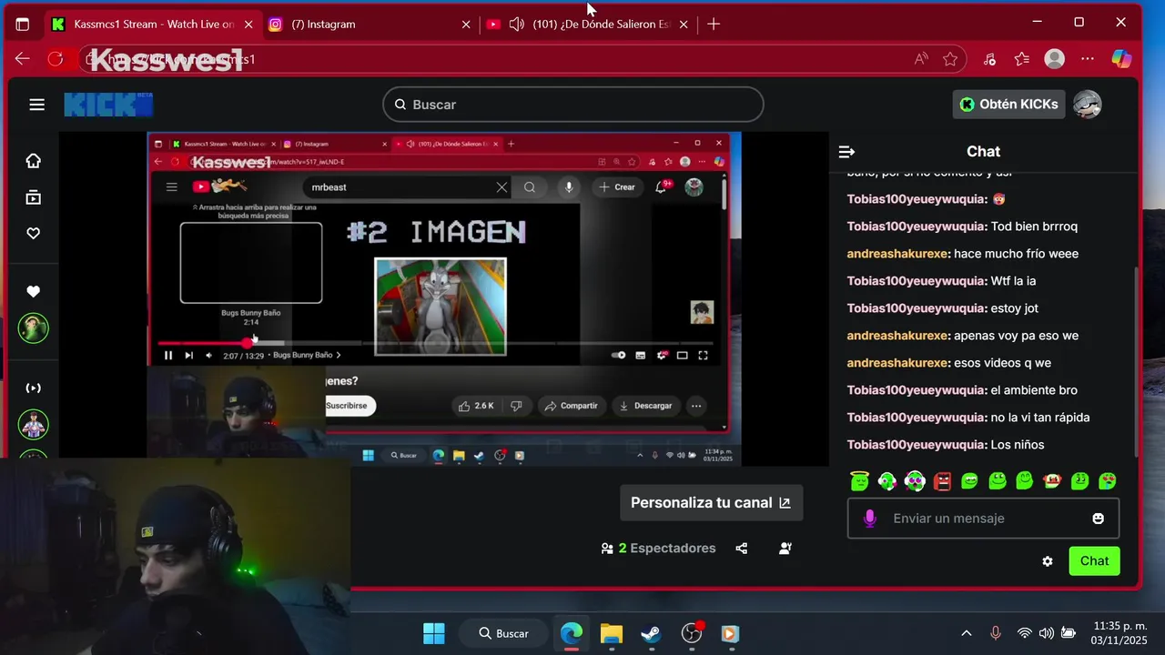Click the share icon beside Espectadores
This screenshot has height=655, width=1165.
click(742, 549)
